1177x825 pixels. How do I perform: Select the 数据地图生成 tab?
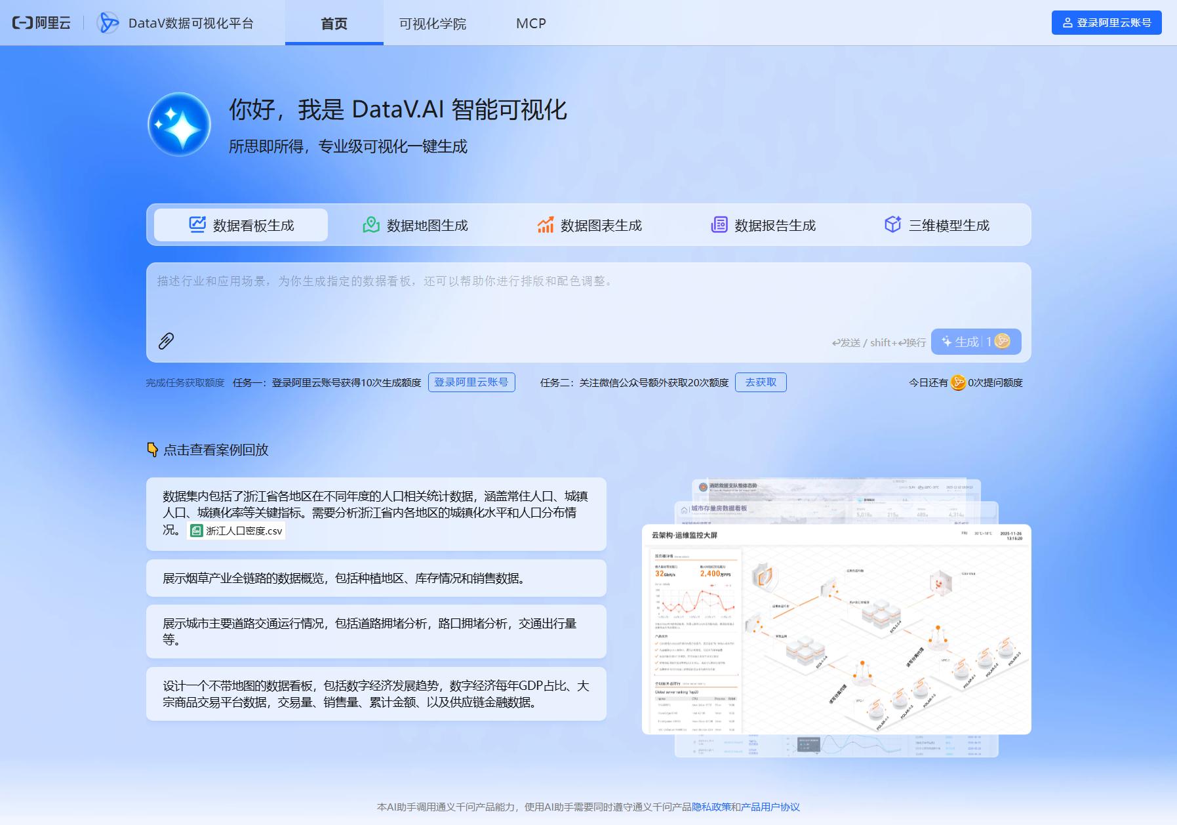click(415, 225)
